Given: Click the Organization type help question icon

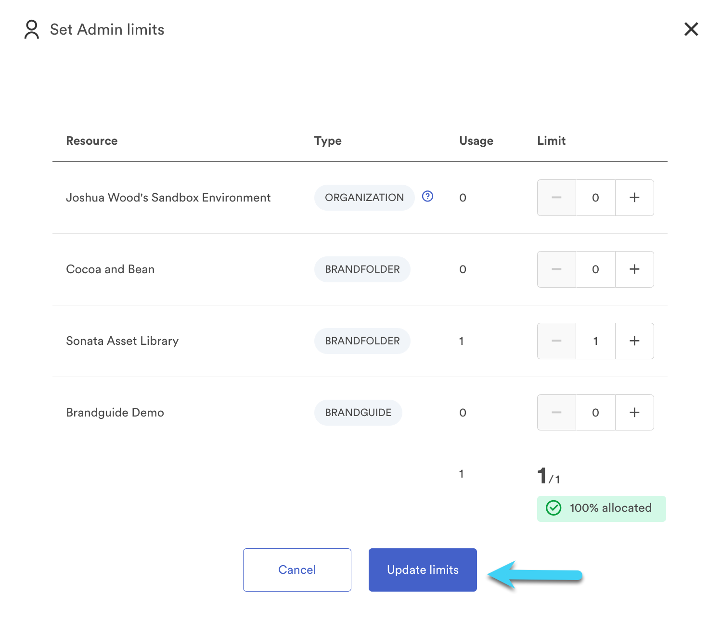Looking at the screenshot, I should coord(427,196).
